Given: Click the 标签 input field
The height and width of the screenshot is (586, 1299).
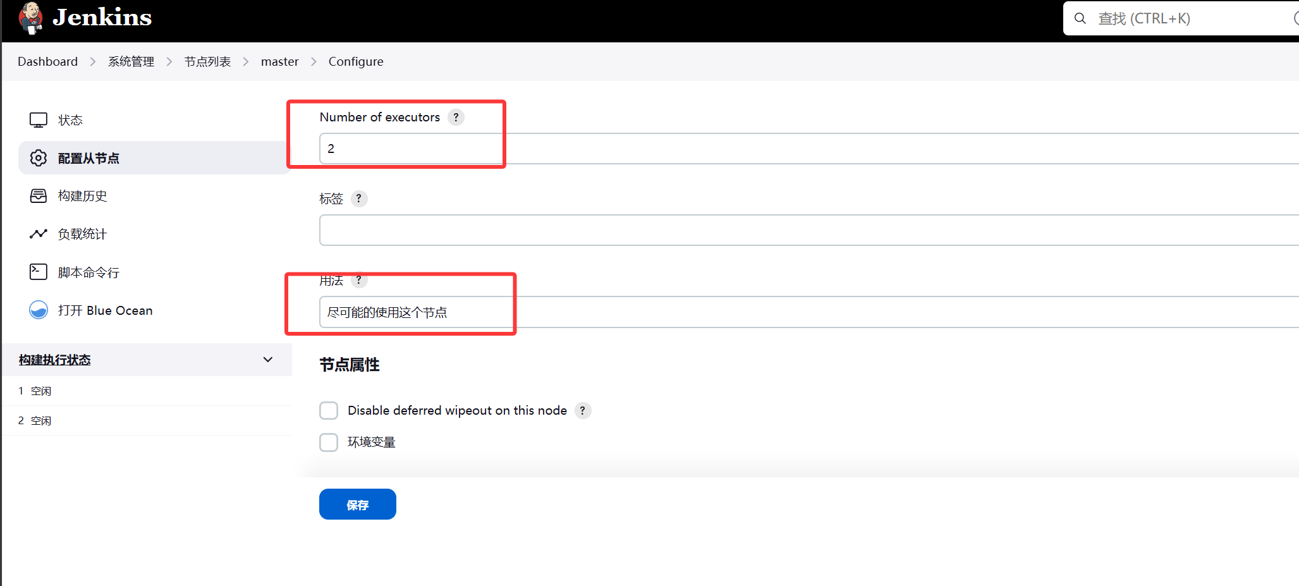Looking at the screenshot, I should [x=809, y=230].
